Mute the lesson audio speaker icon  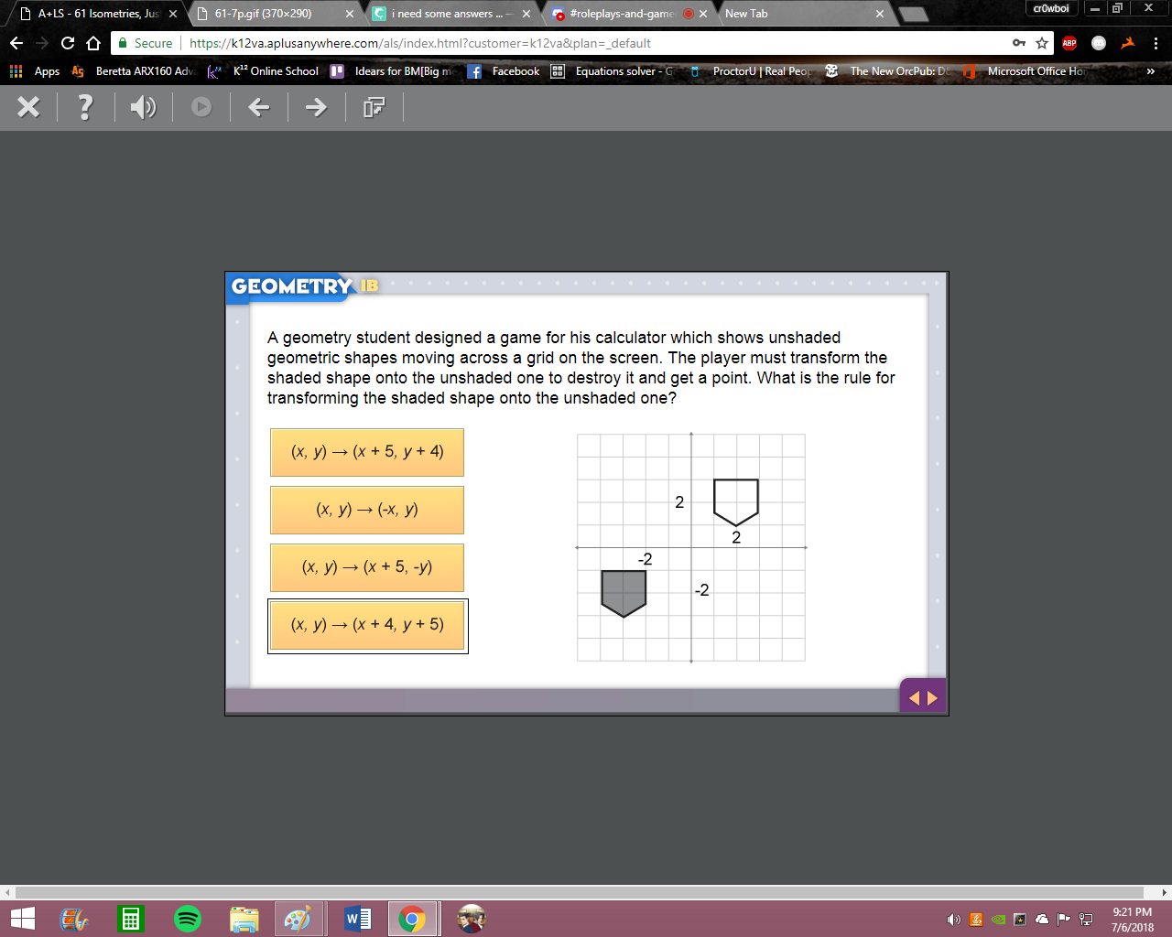(143, 107)
